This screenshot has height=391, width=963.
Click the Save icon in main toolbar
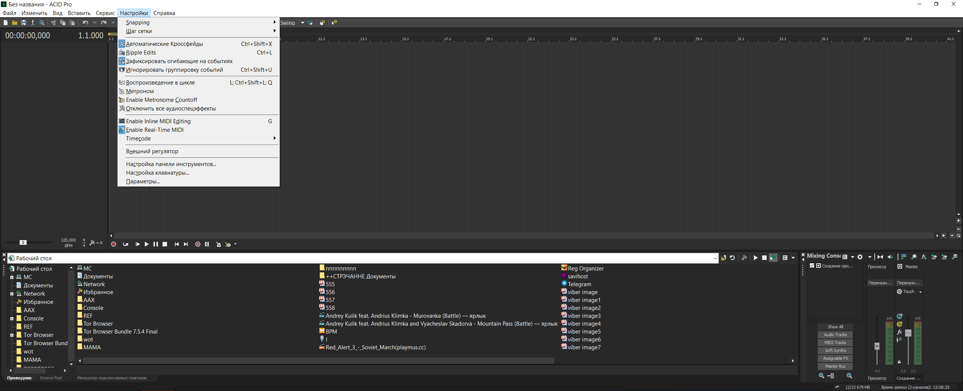click(x=23, y=23)
